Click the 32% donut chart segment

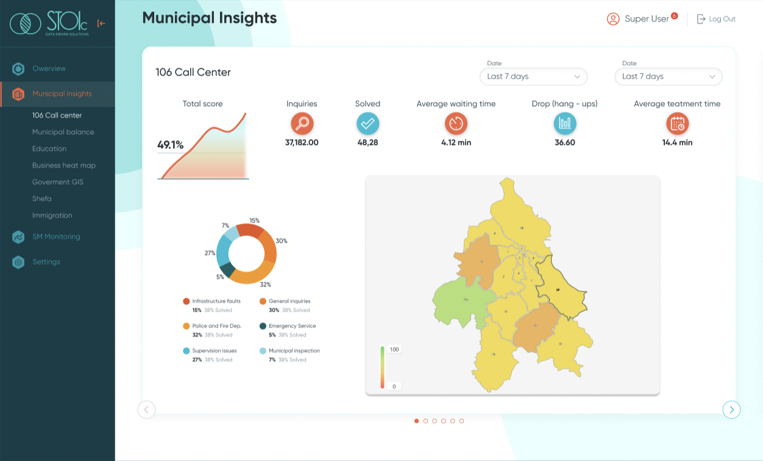251,274
